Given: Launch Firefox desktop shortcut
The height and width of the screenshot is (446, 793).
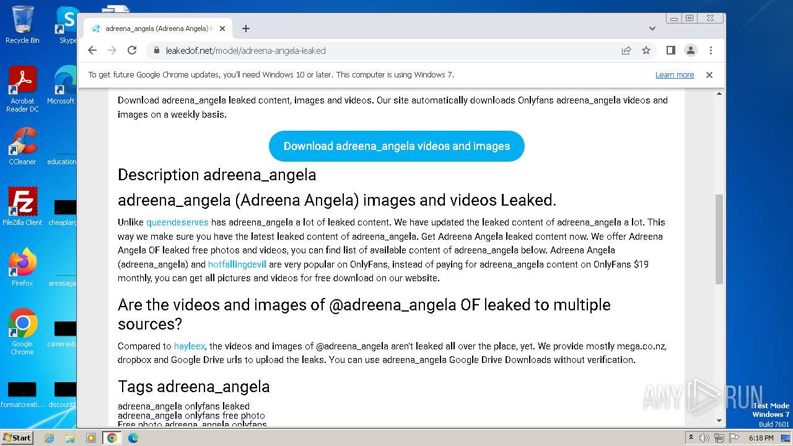Looking at the screenshot, I should tap(22, 268).
